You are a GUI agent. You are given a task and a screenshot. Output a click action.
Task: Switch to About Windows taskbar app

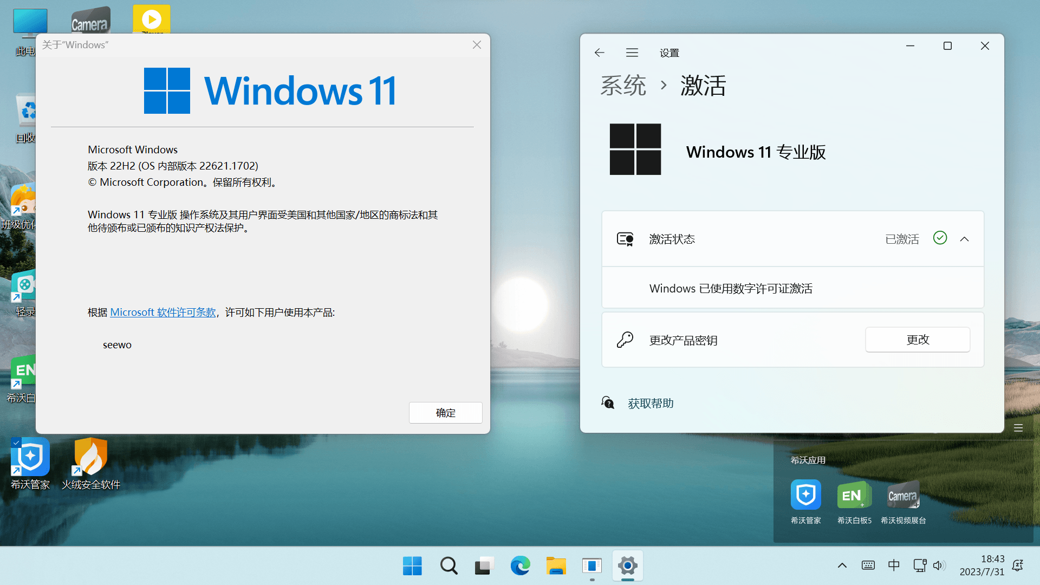(x=592, y=566)
